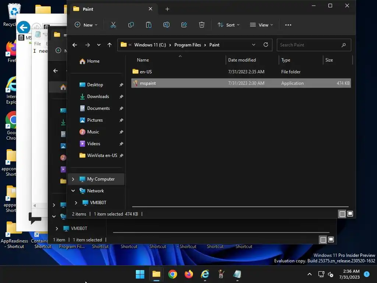
Task: Click the notification bell badge in the tray
Action: [x=367, y=274]
